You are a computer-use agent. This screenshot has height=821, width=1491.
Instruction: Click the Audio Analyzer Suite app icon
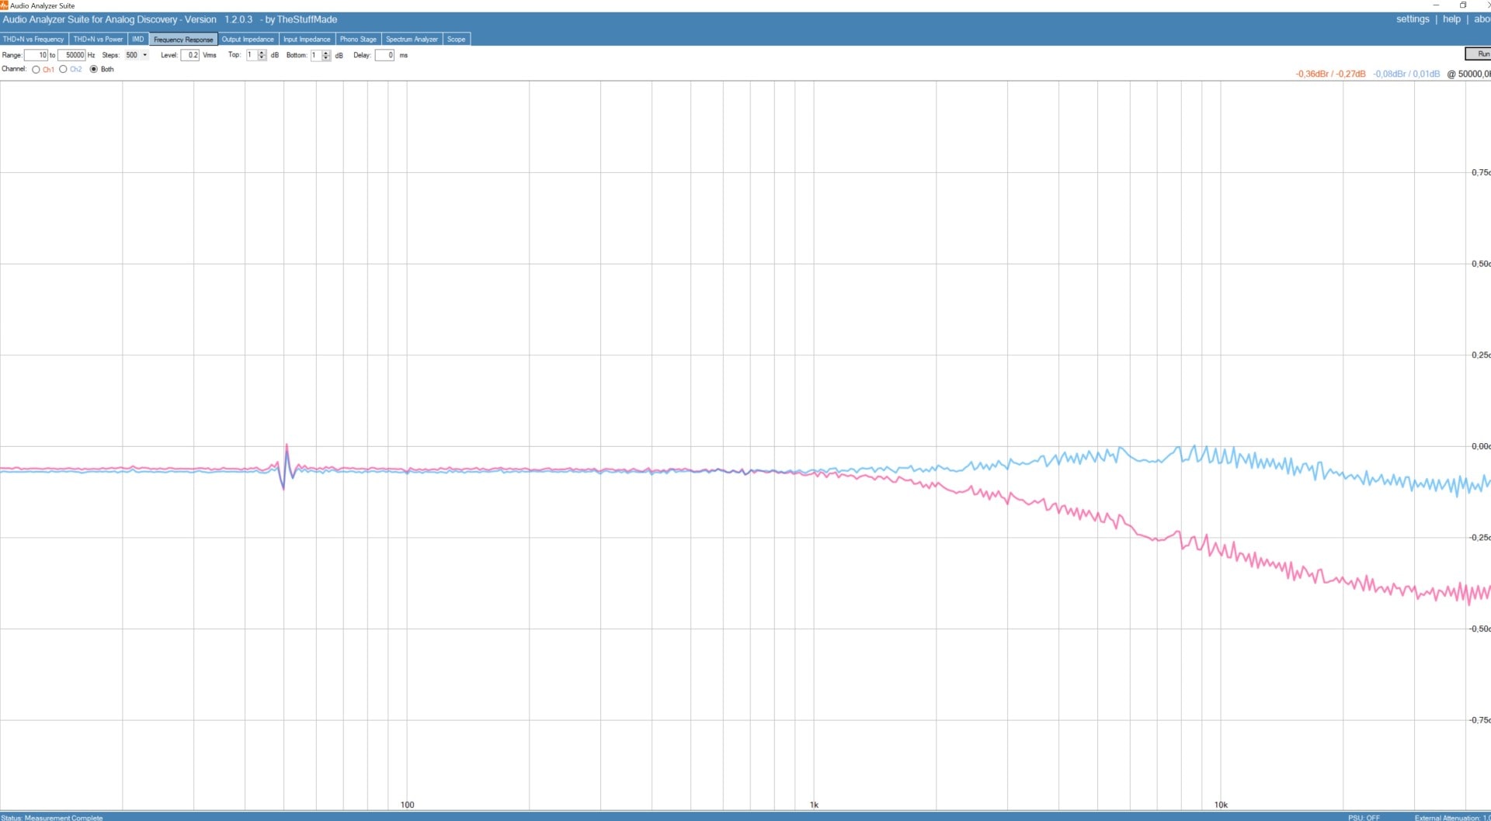pos(4,5)
